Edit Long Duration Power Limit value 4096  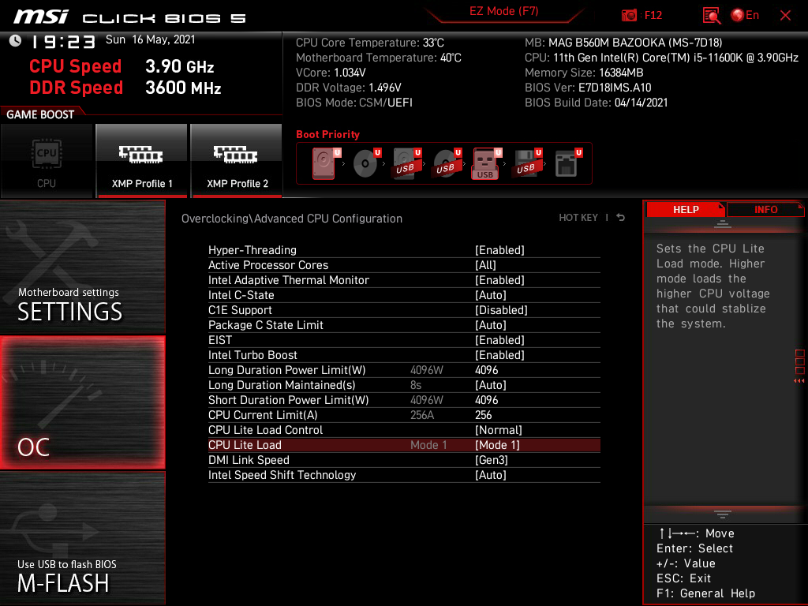click(486, 370)
